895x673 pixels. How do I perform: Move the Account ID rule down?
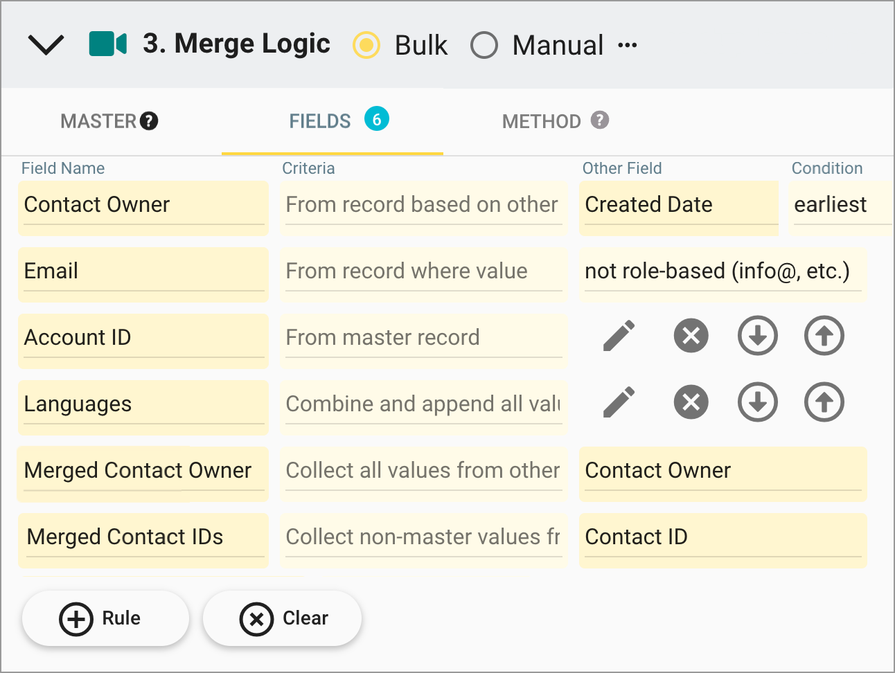pyautogui.click(x=757, y=336)
